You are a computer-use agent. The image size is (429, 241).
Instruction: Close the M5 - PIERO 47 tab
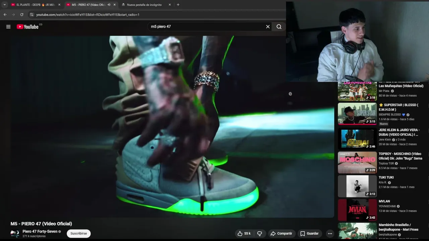pyautogui.click(x=115, y=5)
